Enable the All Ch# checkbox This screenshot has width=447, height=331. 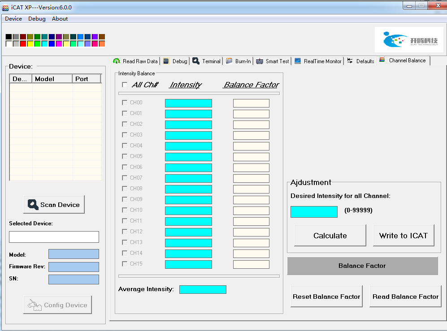click(x=125, y=85)
